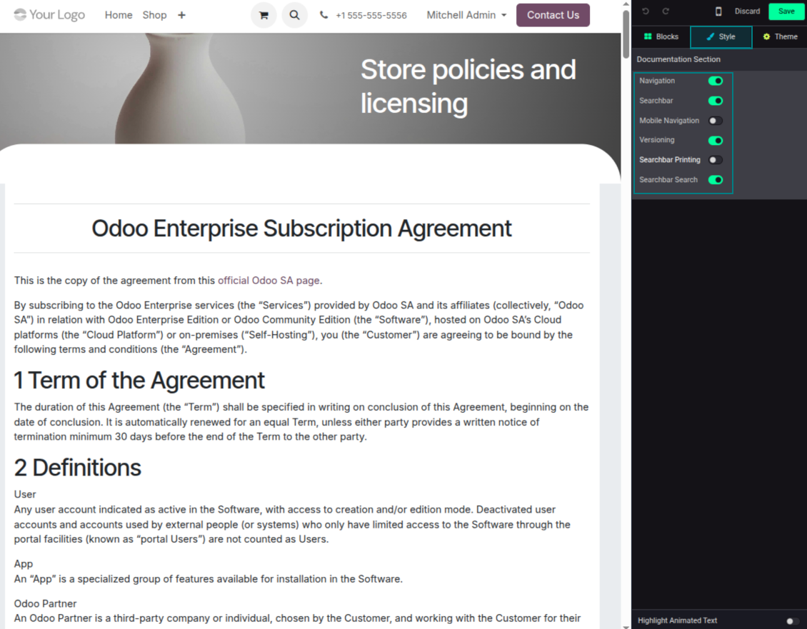This screenshot has width=807, height=629.
Task: Open the website search magnifier icon
Action: click(294, 15)
